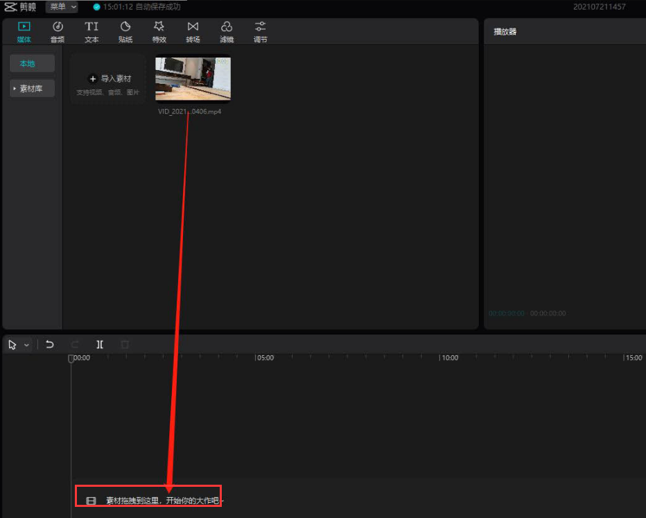Select the Split clip tool

click(100, 344)
